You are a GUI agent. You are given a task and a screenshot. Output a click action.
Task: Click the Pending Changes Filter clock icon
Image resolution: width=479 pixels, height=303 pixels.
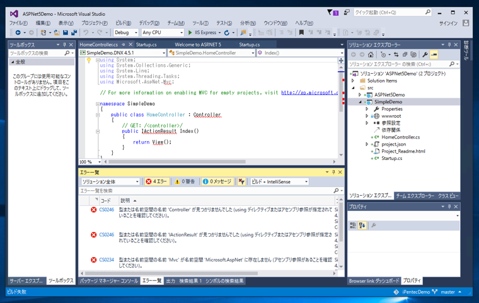coord(383,55)
